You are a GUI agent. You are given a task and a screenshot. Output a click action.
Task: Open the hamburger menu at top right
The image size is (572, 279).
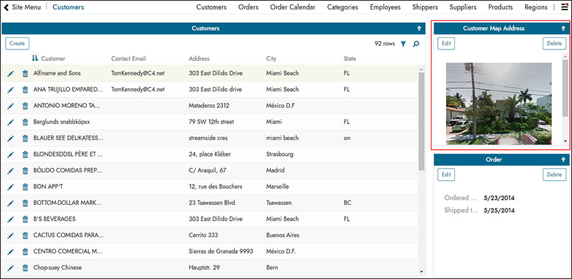pyautogui.click(x=564, y=8)
